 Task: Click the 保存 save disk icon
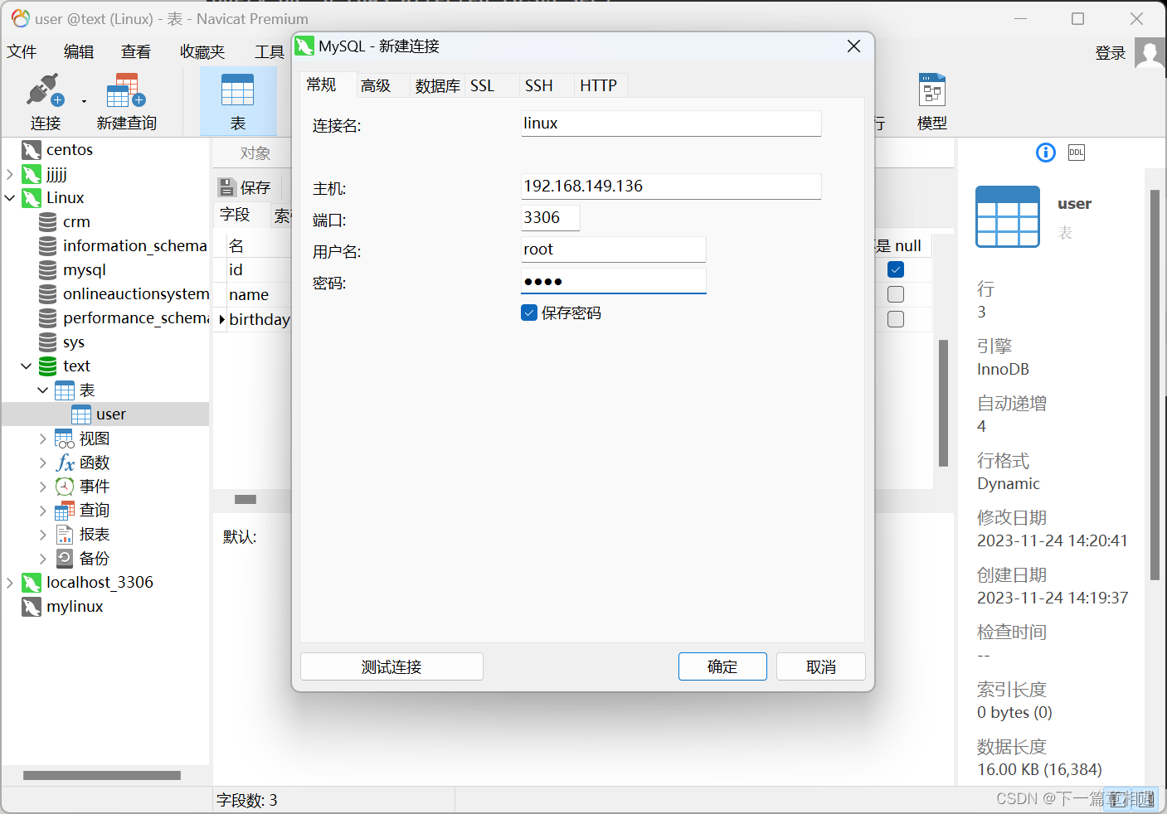[226, 187]
